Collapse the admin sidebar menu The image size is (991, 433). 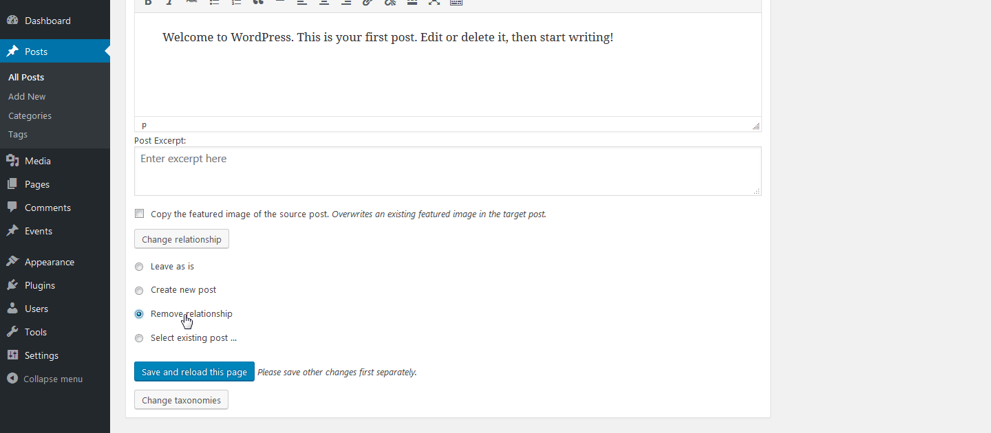pos(45,379)
